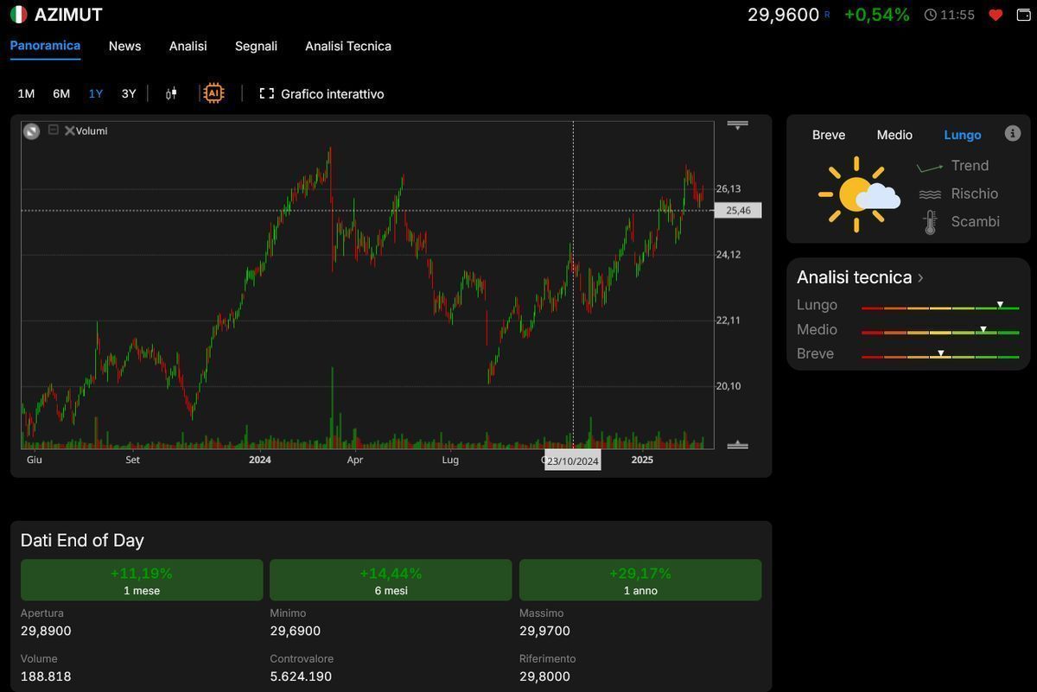Click the +29,17% 1 anno performance box

click(x=640, y=580)
